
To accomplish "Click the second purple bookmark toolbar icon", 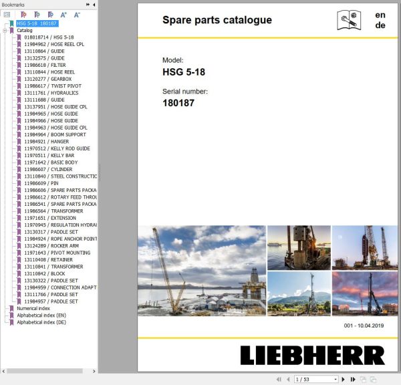I will pyautogui.click(x=37, y=15).
